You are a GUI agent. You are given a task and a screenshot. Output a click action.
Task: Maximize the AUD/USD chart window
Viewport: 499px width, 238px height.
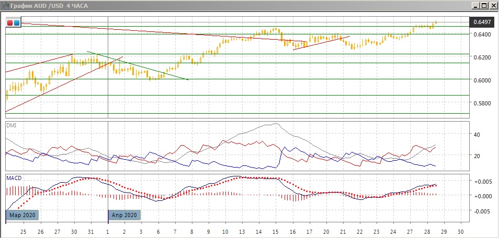tap(484, 6)
